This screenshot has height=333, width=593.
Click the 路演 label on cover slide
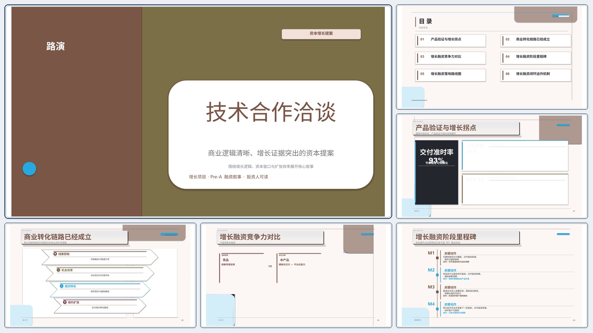56,46
